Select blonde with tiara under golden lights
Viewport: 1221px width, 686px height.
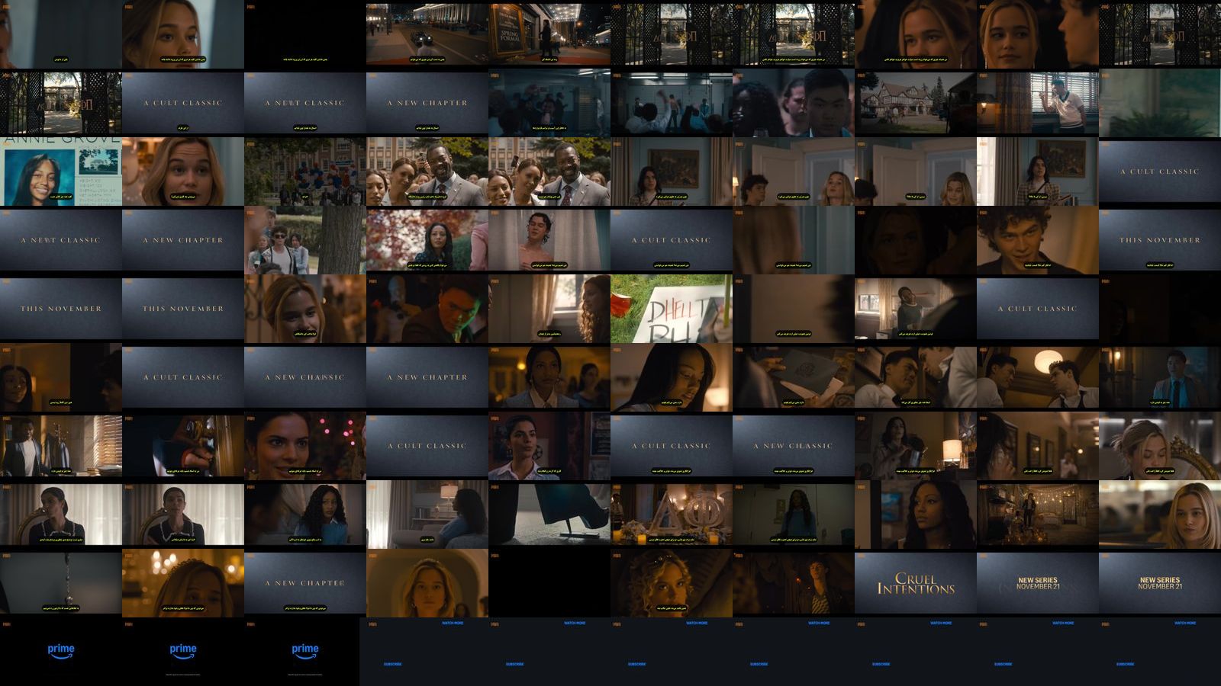[183, 583]
